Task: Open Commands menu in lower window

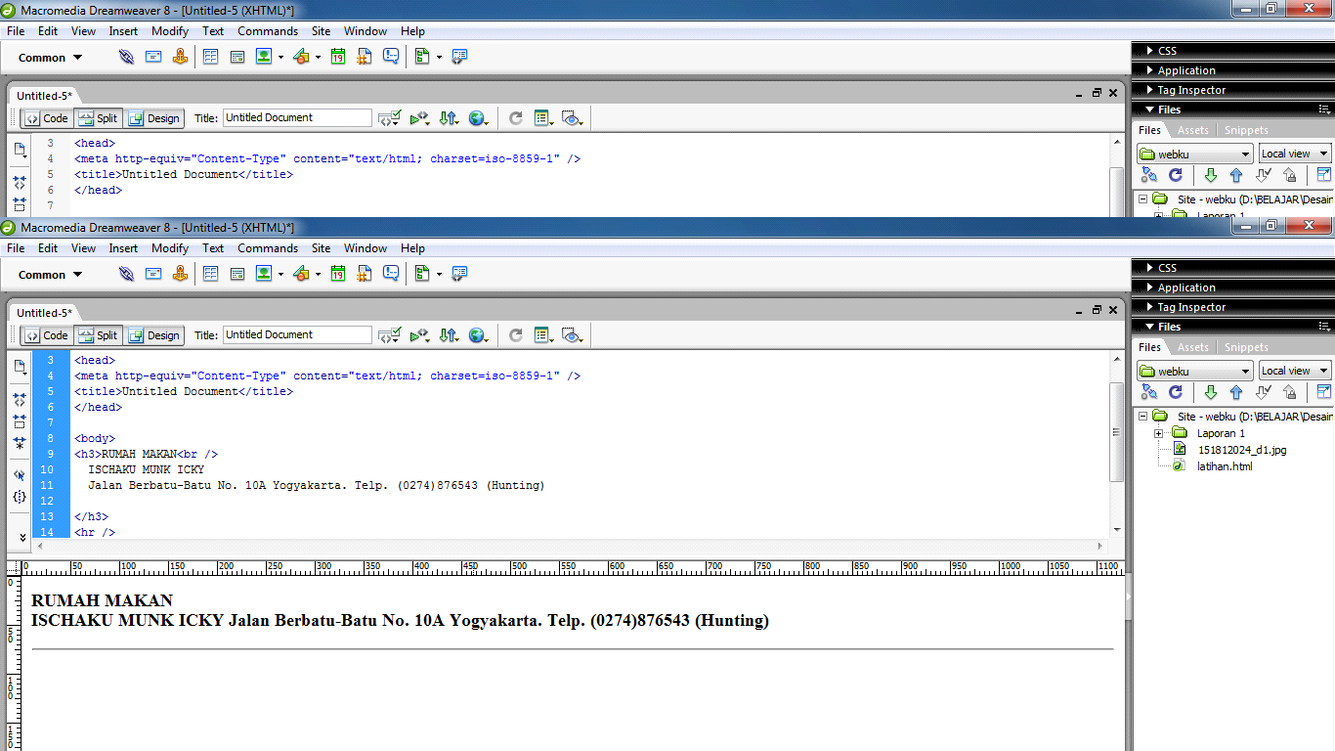Action: tap(267, 248)
